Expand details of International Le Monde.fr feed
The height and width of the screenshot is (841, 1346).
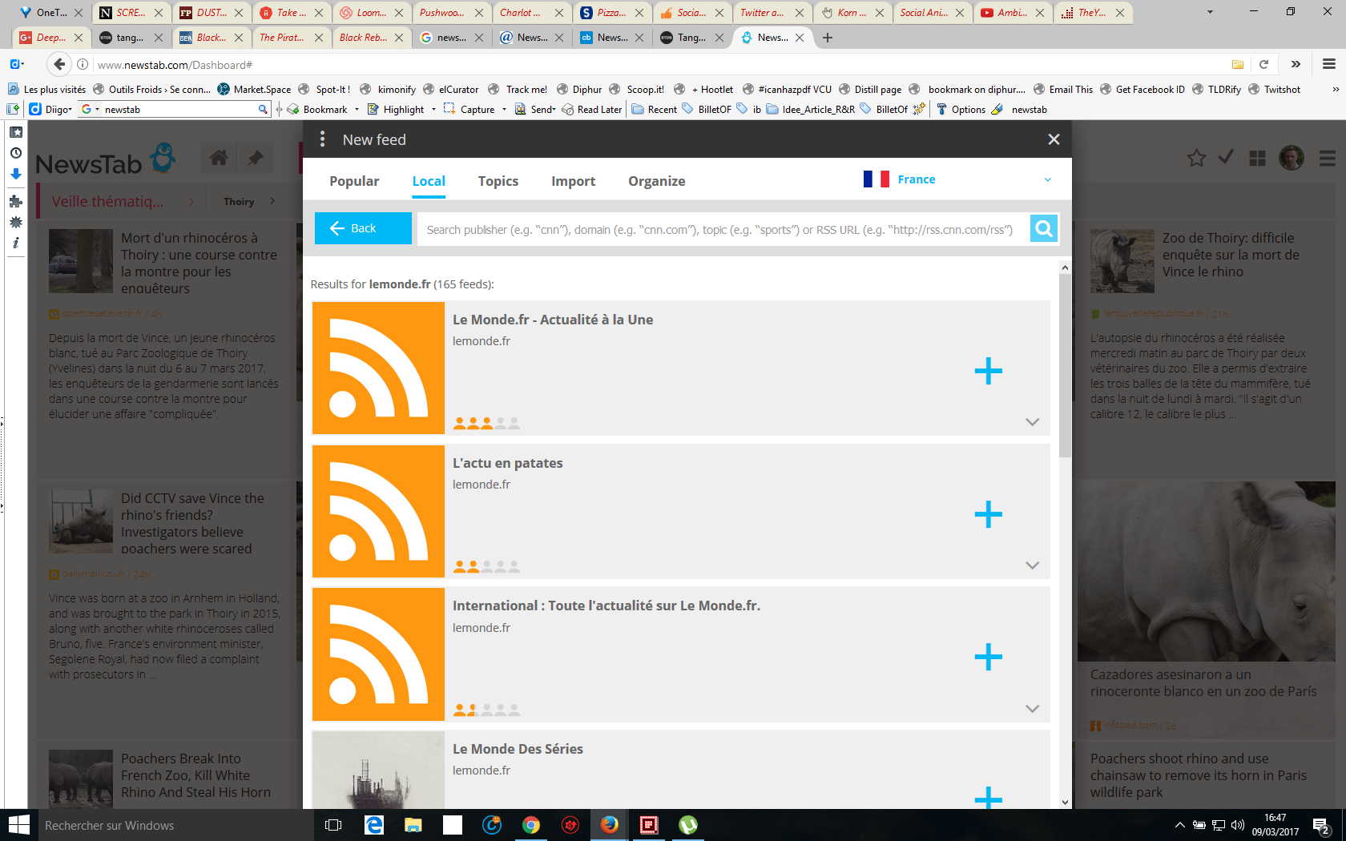click(1032, 709)
